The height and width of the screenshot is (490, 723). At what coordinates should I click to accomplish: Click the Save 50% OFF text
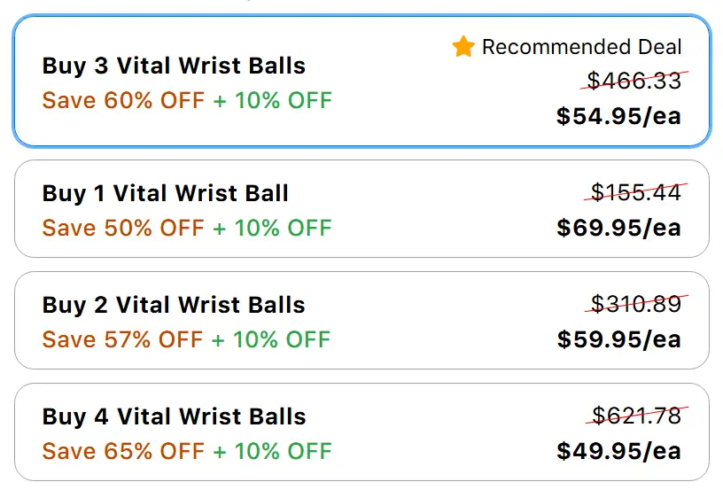pos(123,228)
